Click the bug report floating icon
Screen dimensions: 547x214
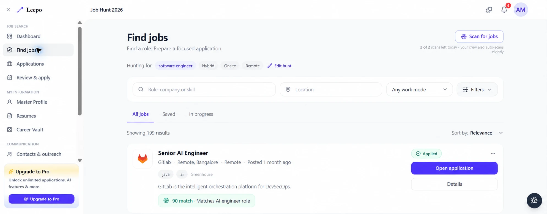click(534, 201)
